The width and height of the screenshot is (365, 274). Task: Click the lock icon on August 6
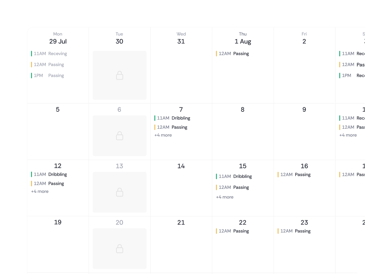119,136
